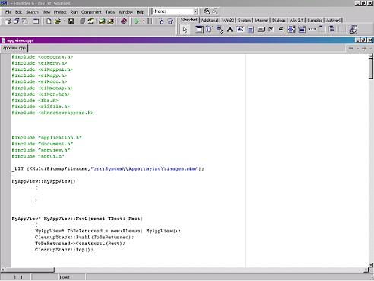Open the File menu
The width and height of the screenshot is (374, 281).
click(8, 12)
